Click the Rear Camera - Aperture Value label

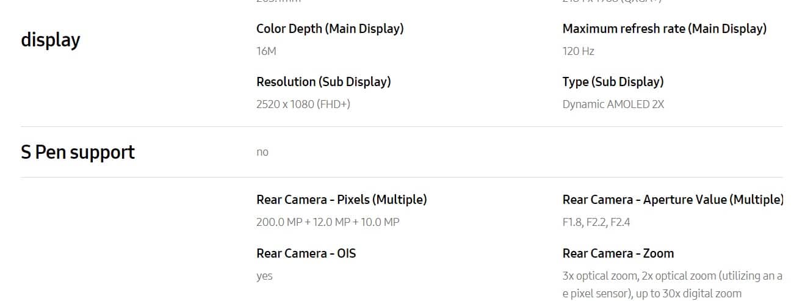pyautogui.click(x=673, y=200)
